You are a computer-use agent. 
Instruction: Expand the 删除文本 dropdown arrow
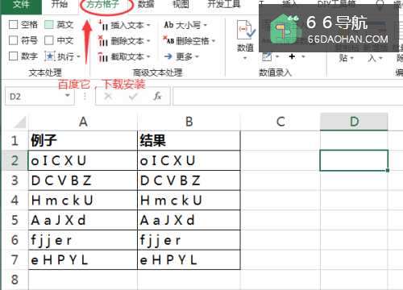[148, 41]
